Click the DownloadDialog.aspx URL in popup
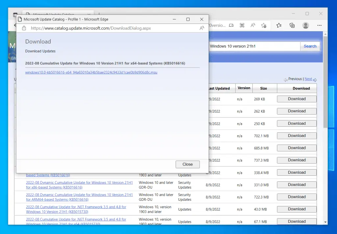The width and height of the screenshot is (337, 234). 91,28
